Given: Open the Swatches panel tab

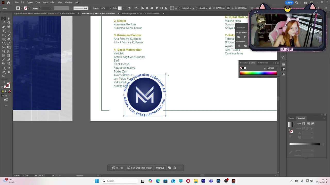Looking at the screenshot, I should tap(244, 63).
